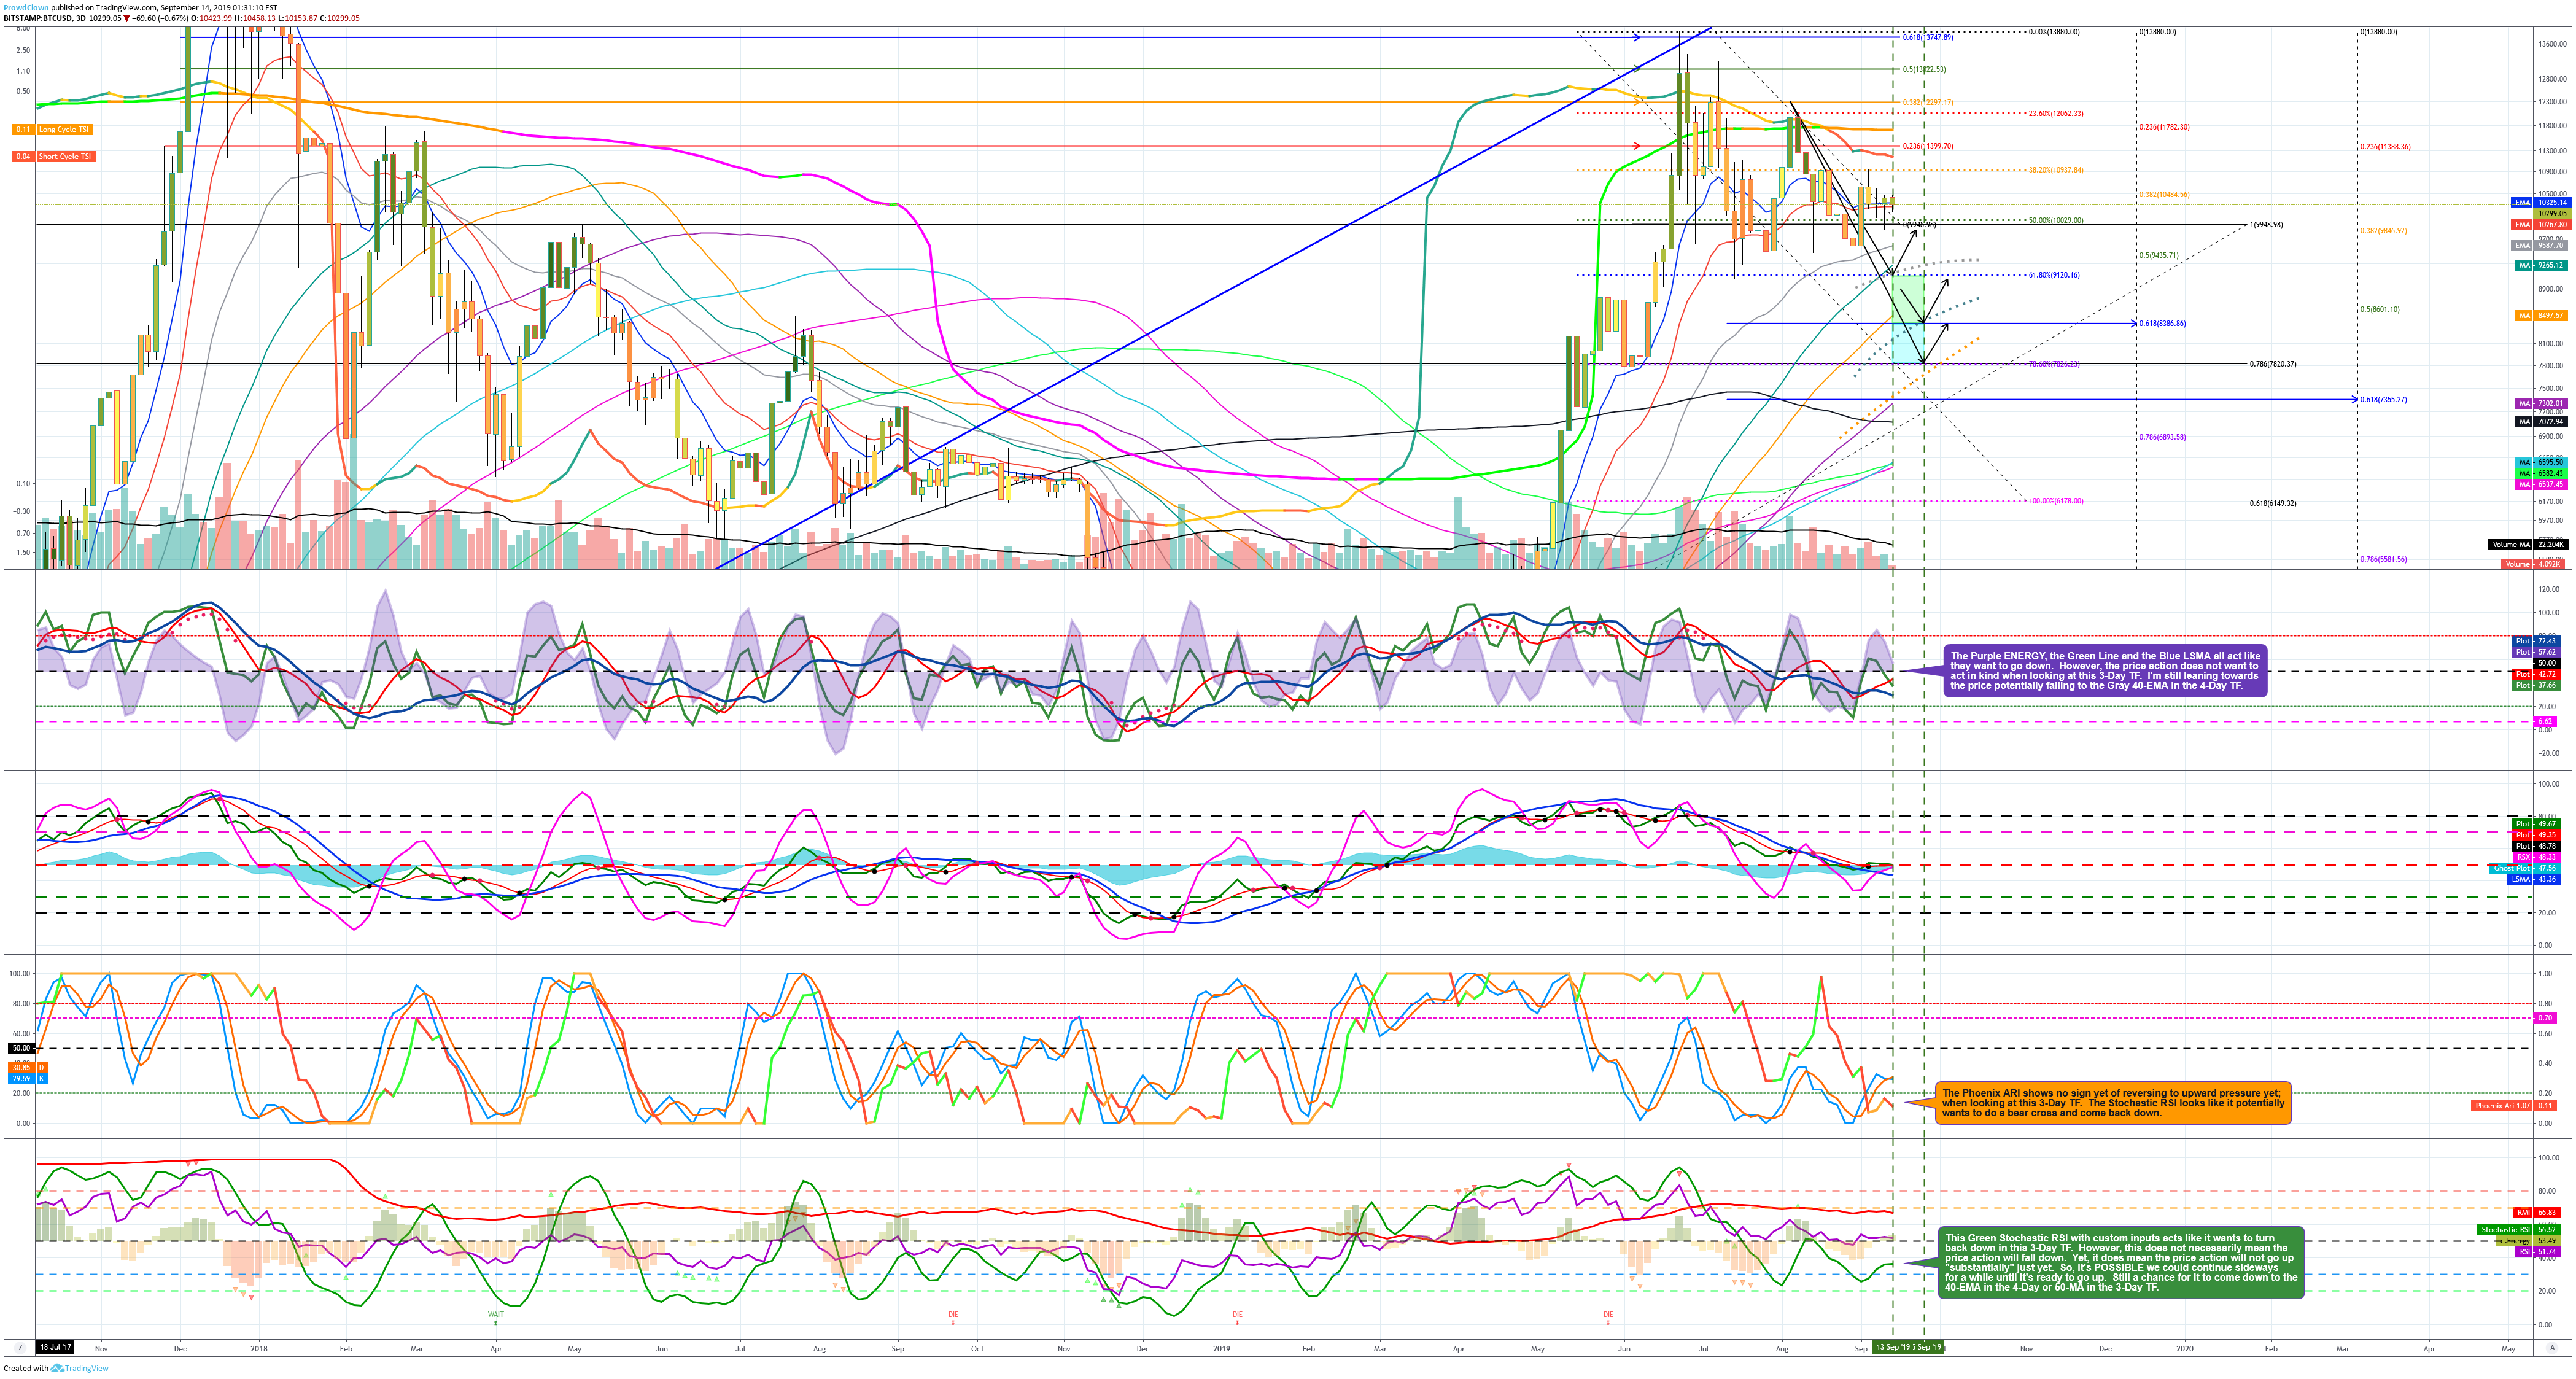Click the 0.618(8386.86) fib level label
The width and height of the screenshot is (2576, 1379).
[x=2162, y=323]
